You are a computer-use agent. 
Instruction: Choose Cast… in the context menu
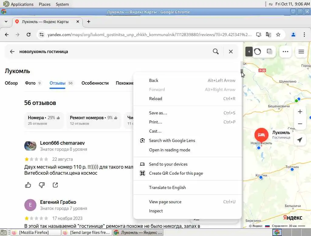pyautogui.click(x=187, y=131)
